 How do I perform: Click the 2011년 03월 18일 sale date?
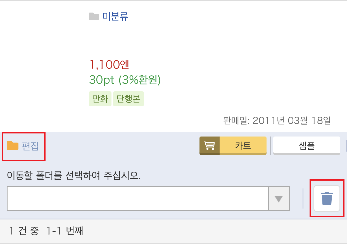click(292, 121)
